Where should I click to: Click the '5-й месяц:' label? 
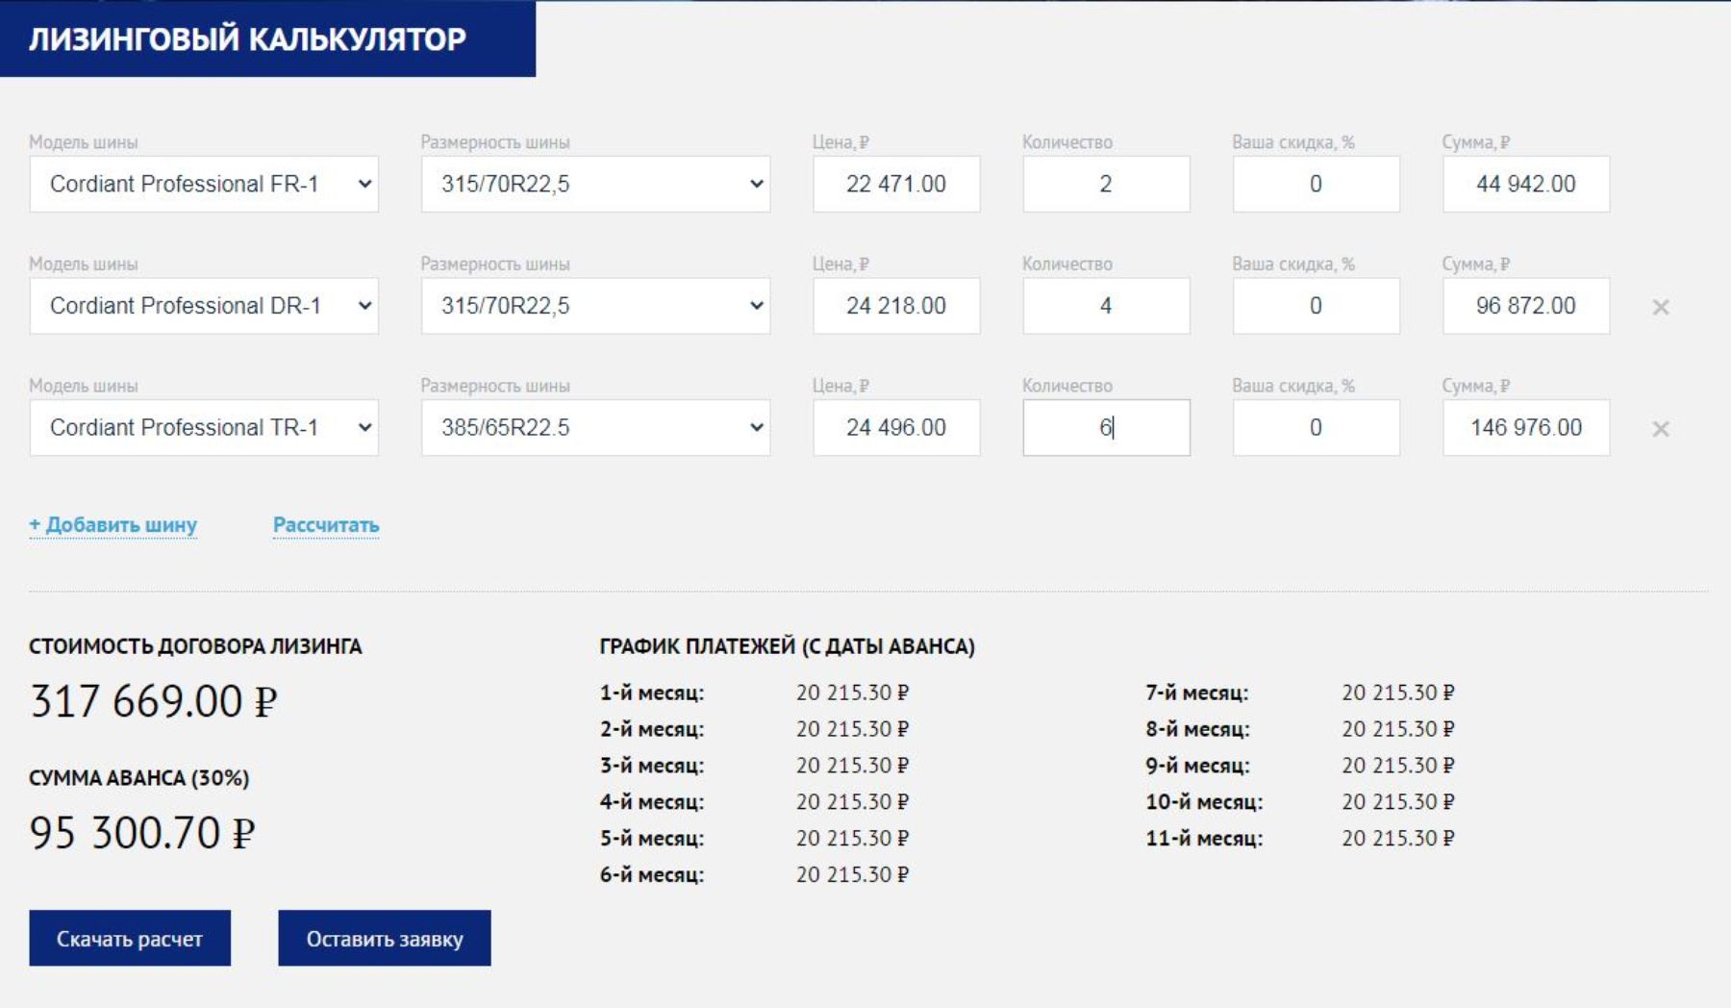coord(652,839)
